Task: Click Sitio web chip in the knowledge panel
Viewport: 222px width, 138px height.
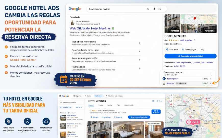Action: point(172,50)
